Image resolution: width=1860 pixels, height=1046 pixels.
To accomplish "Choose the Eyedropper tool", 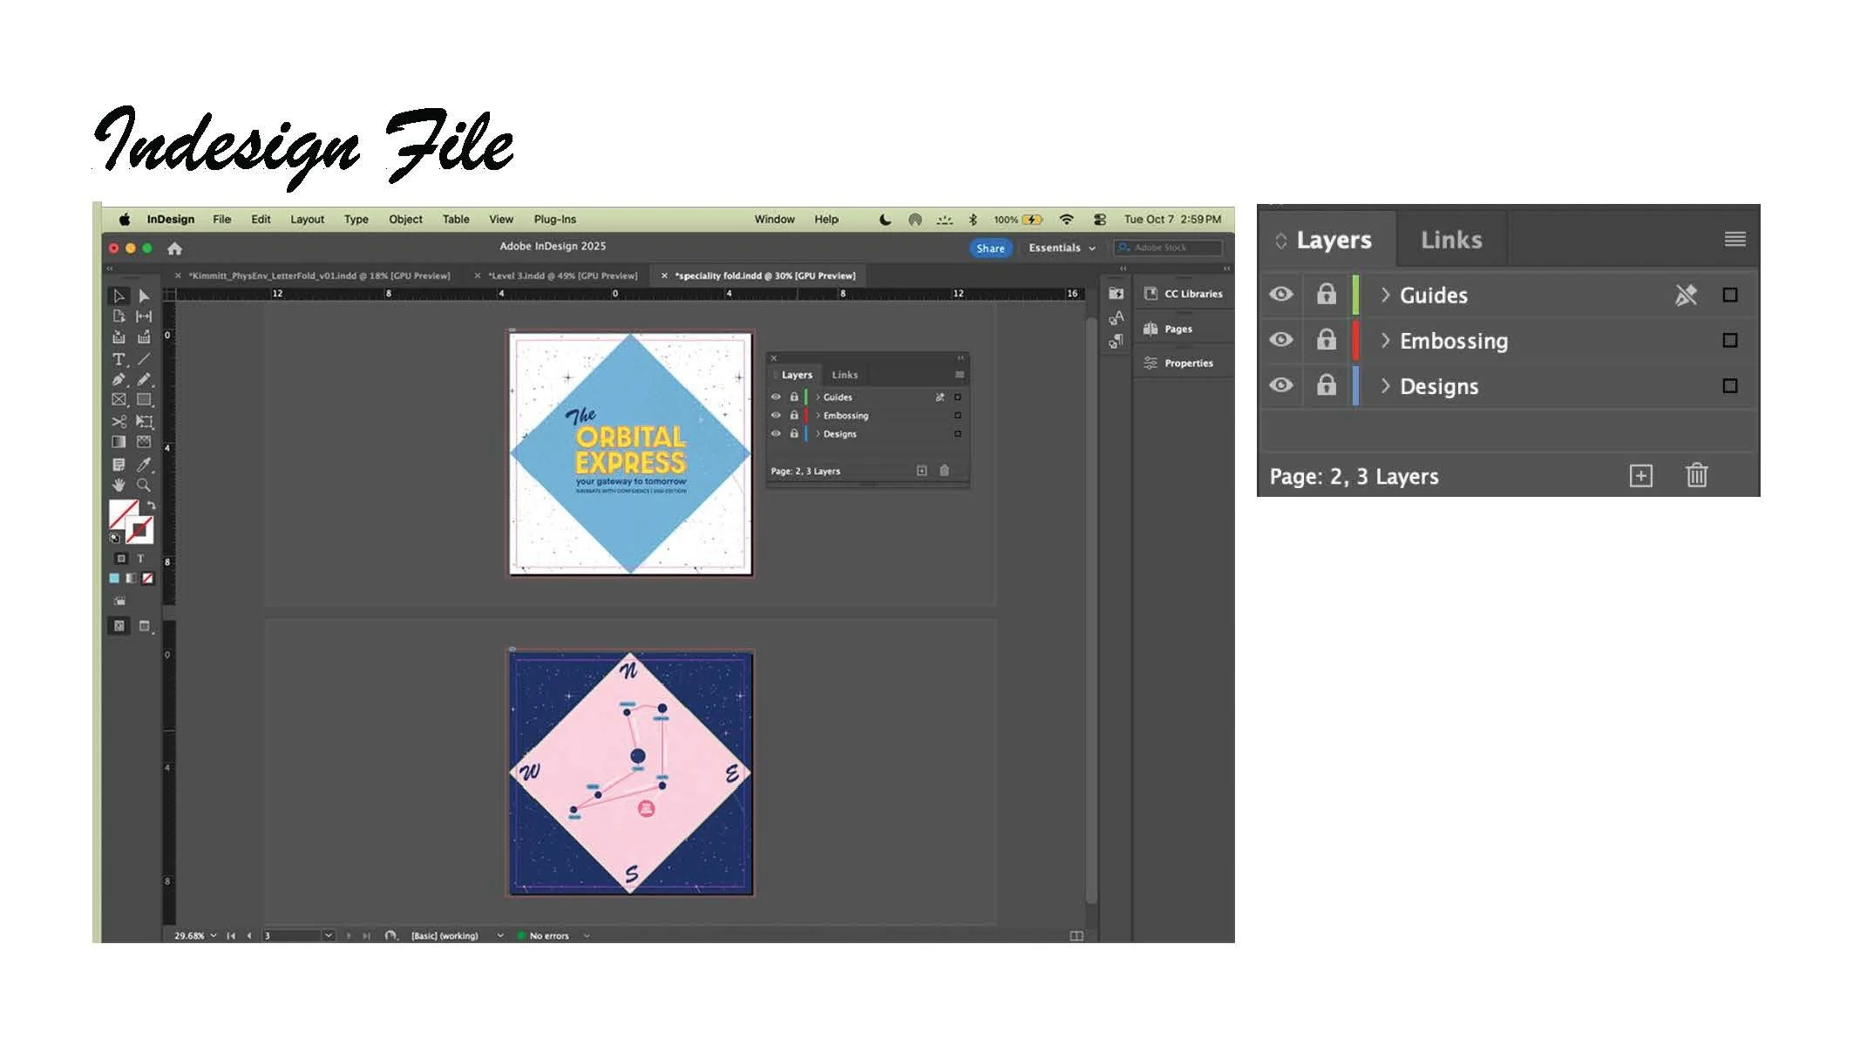I will (x=144, y=465).
